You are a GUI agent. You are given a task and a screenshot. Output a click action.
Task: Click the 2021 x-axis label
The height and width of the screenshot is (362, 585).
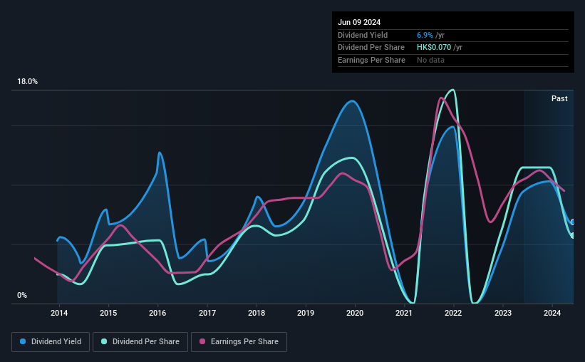(x=404, y=313)
